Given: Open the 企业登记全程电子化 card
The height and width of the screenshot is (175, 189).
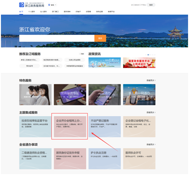Looking at the screenshot, I should pyautogui.click(x=139, y=127).
